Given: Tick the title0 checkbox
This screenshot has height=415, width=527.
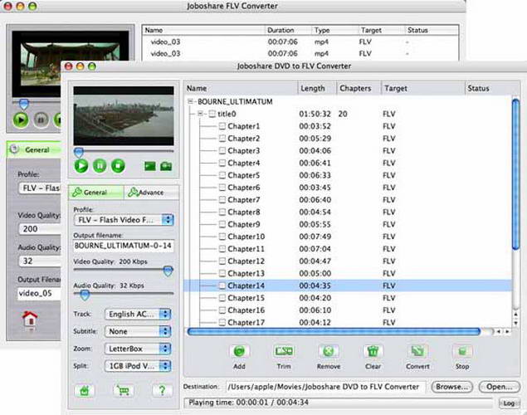Looking at the screenshot, I should click(x=212, y=114).
